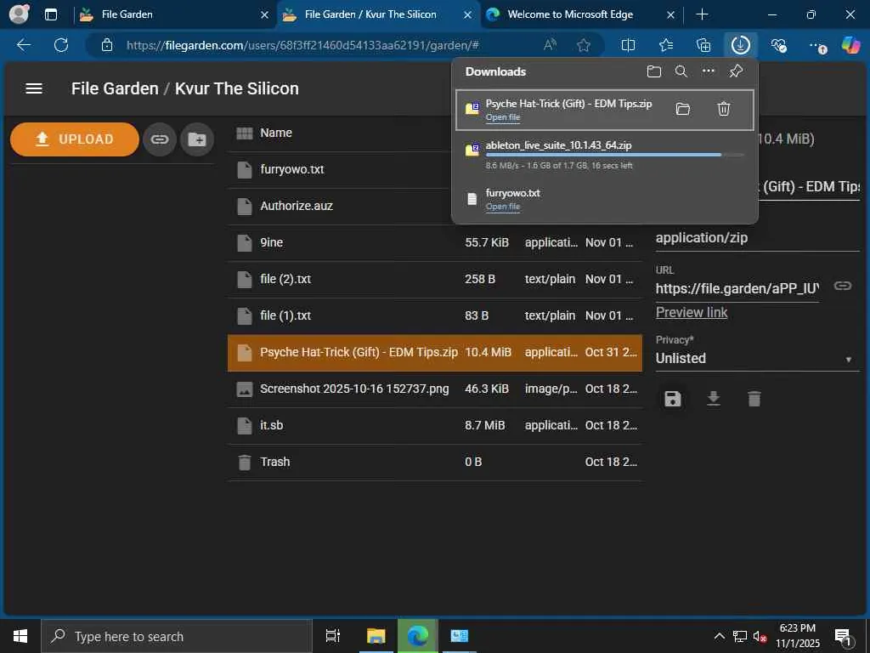Screen dimensions: 870x653
Task: Open the Edge profile avatar
Action: tap(19, 14)
